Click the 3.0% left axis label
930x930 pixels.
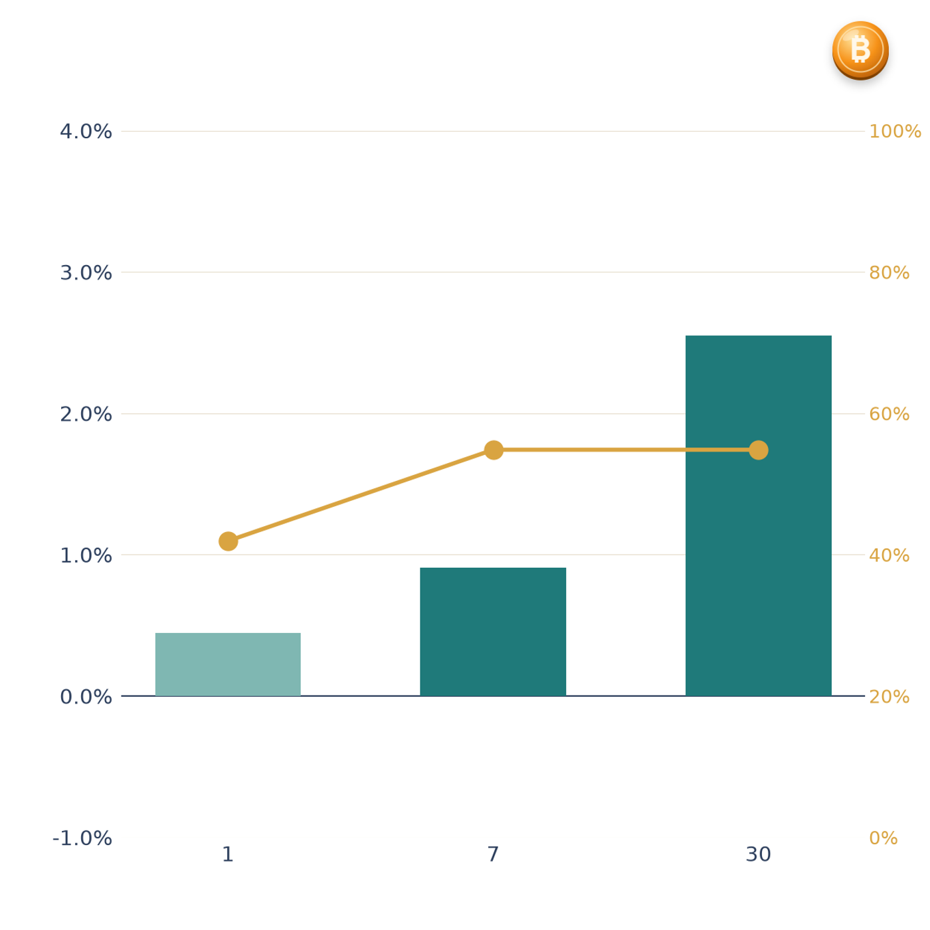click(x=86, y=272)
